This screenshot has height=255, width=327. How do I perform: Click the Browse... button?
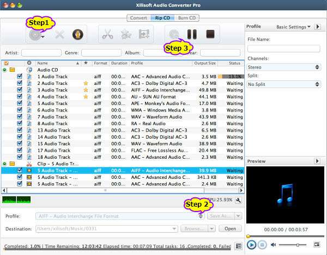(194, 228)
